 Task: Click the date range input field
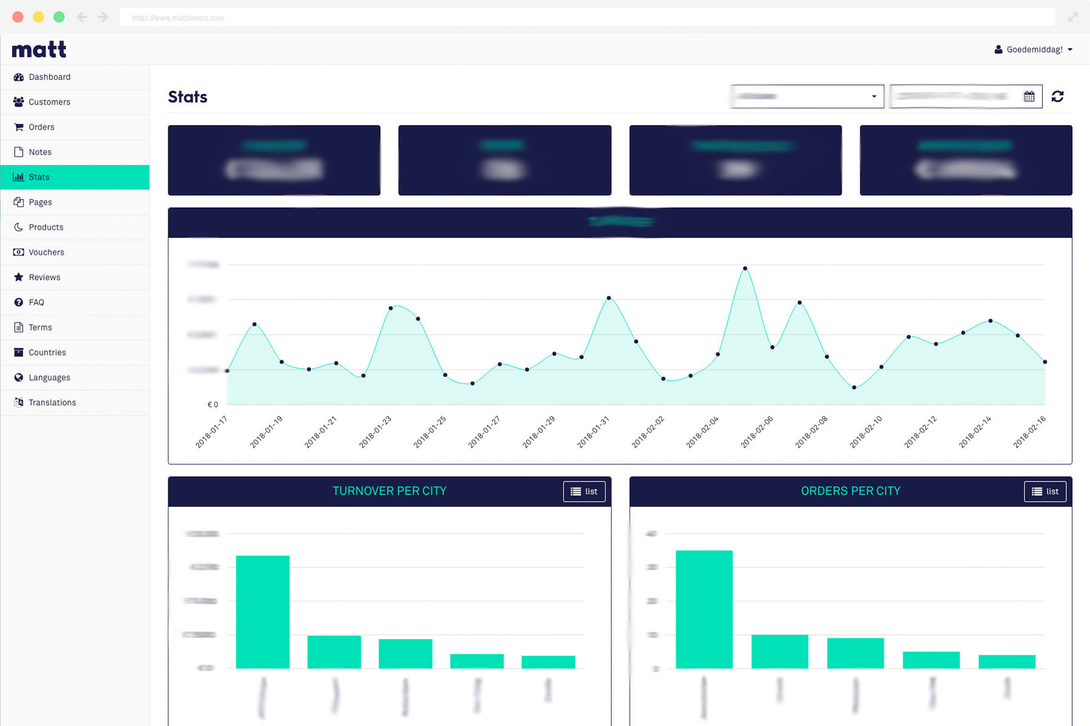[966, 96]
